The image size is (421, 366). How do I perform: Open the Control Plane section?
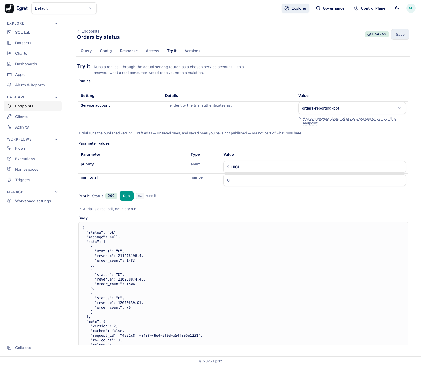point(370,8)
